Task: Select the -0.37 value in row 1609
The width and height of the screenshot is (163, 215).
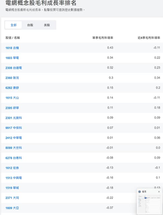Action: point(110,208)
